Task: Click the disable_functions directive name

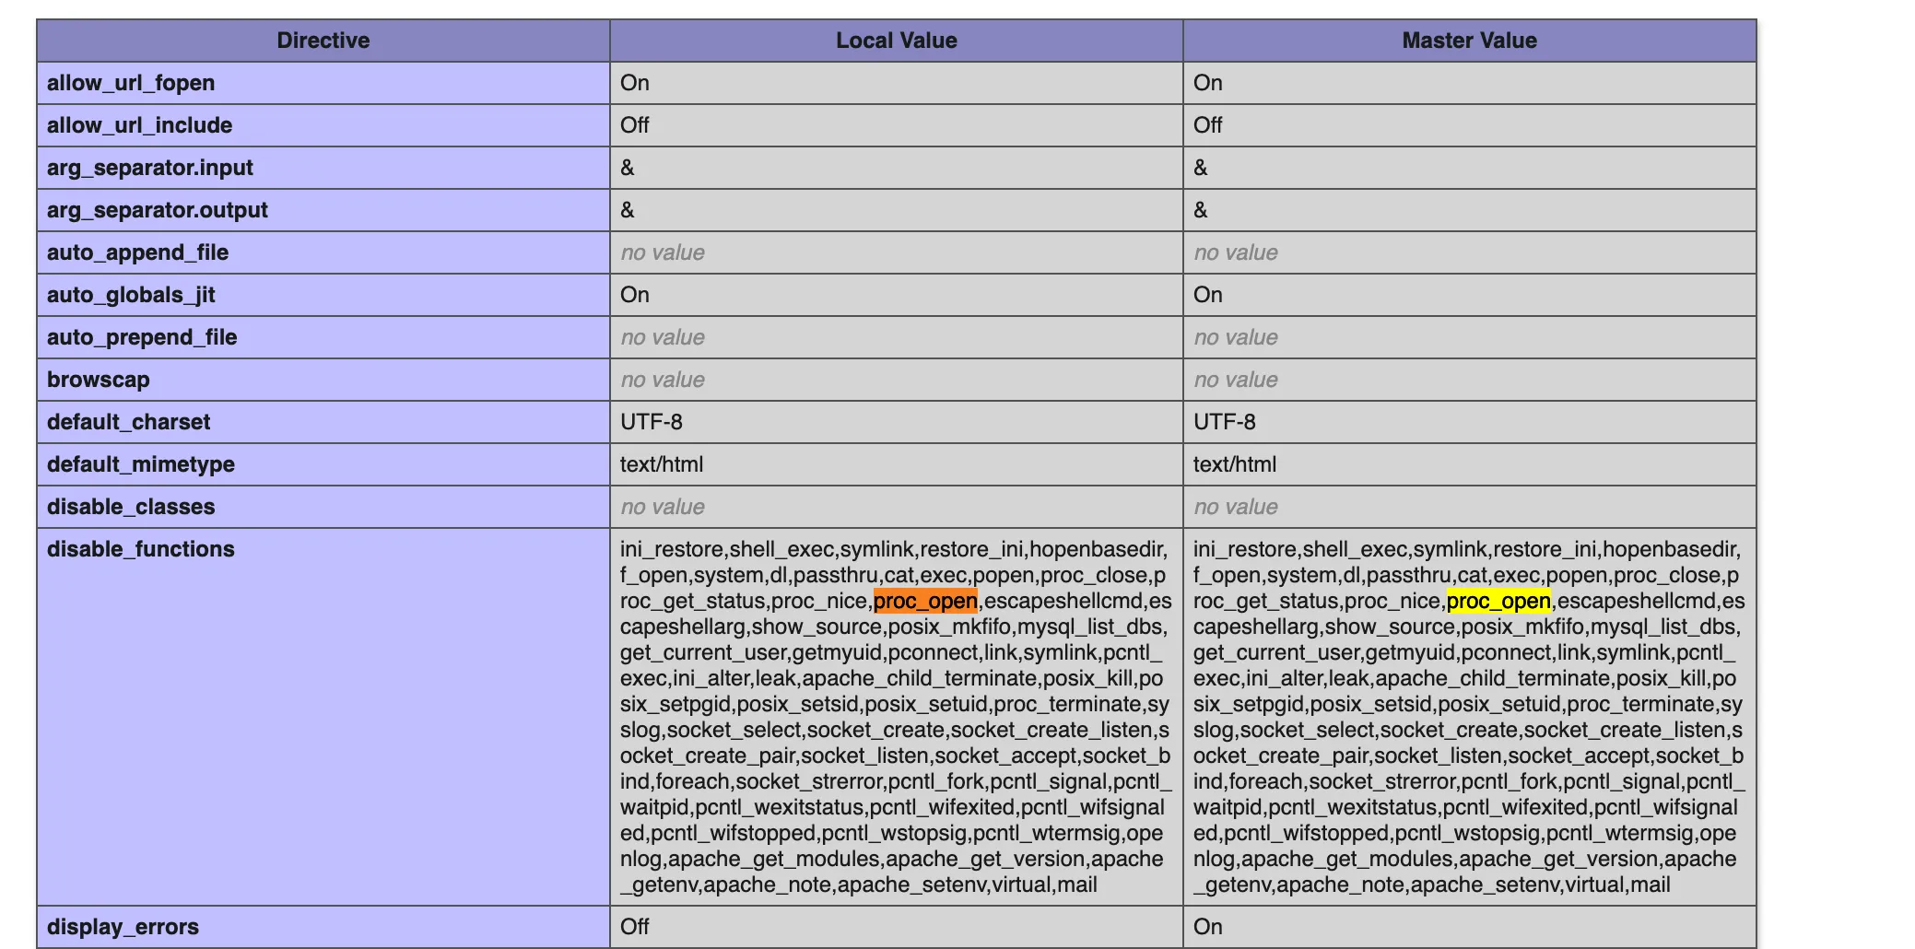Action: click(141, 549)
